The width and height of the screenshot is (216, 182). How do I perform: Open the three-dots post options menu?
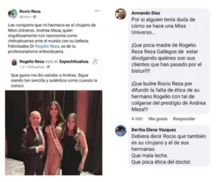click(x=97, y=11)
